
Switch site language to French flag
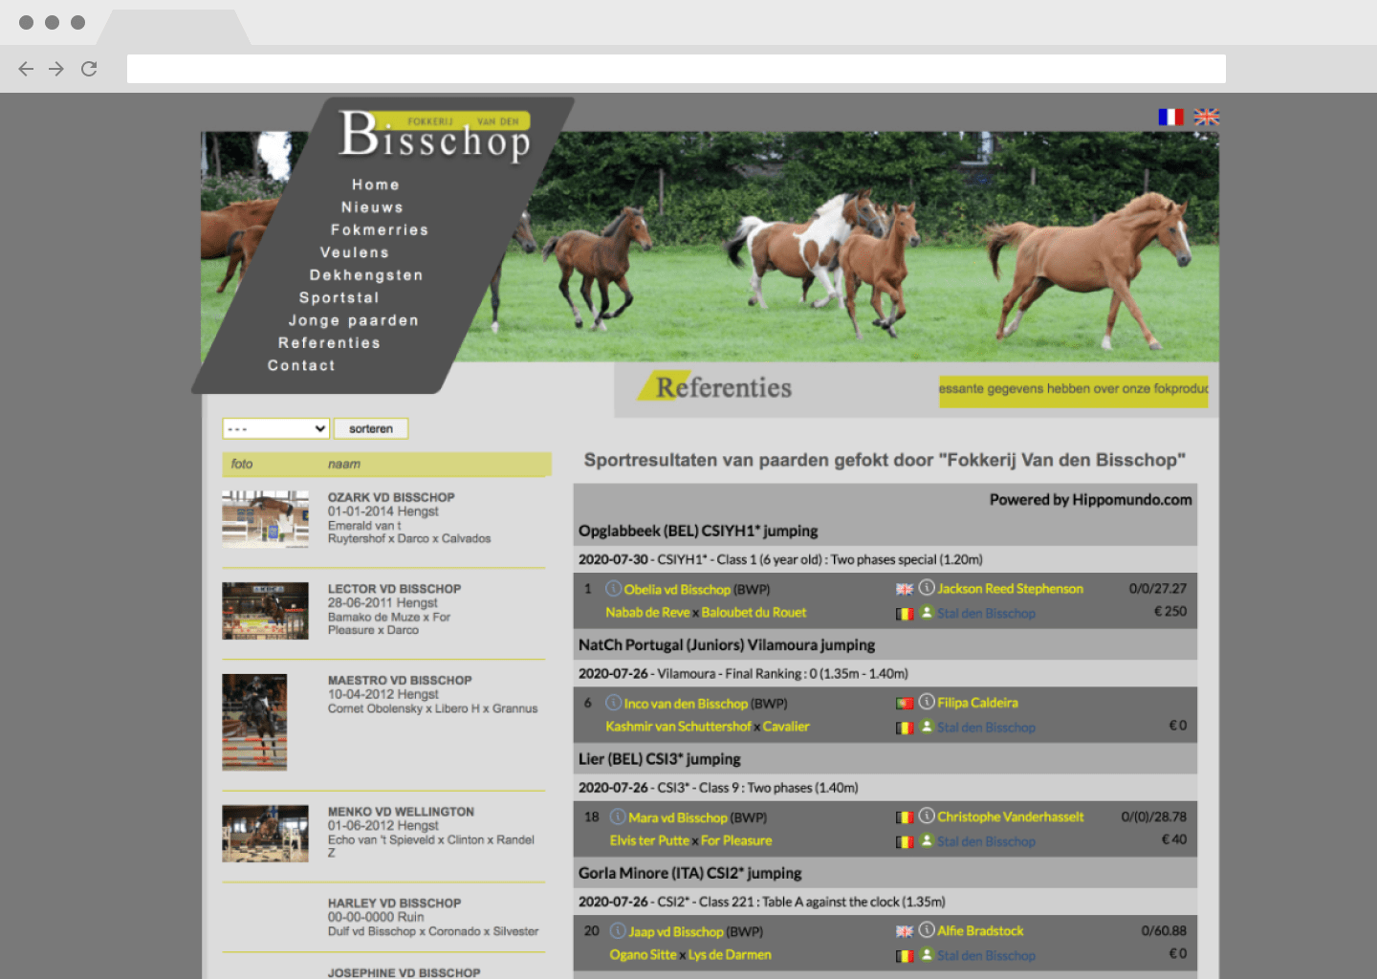[x=1170, y=117]
